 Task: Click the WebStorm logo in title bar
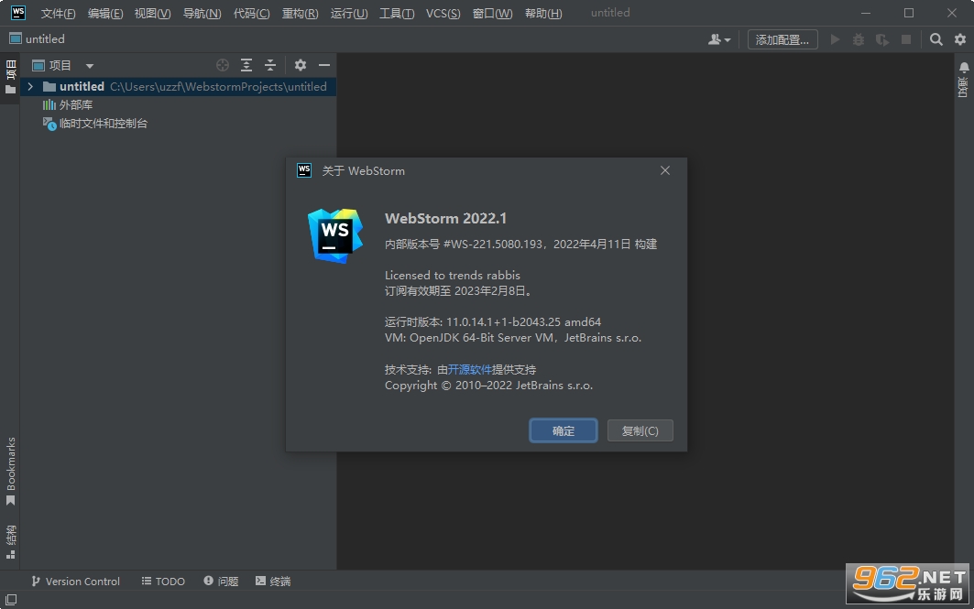18,13
